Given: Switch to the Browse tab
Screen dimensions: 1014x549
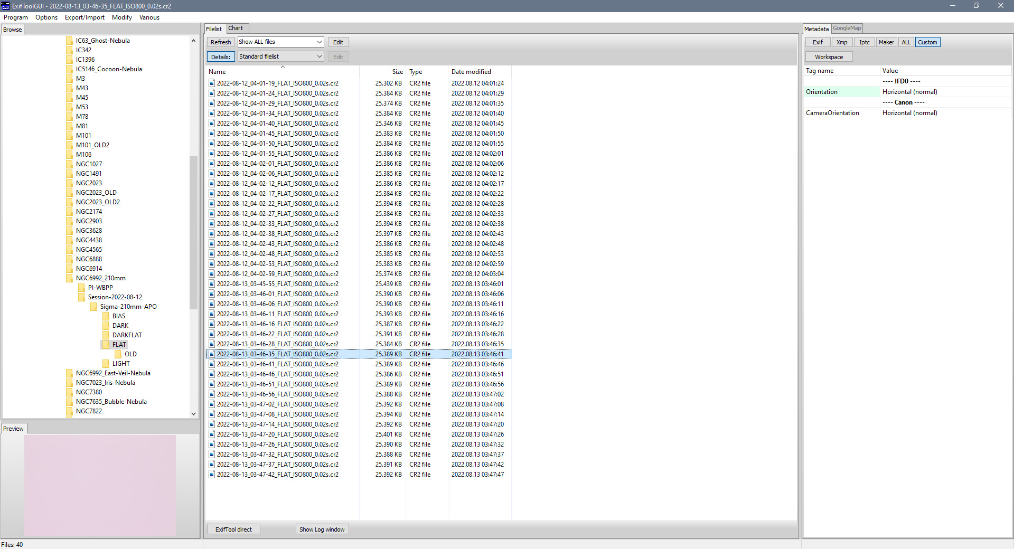Looking at the screenshot, I should click(13, 30).
